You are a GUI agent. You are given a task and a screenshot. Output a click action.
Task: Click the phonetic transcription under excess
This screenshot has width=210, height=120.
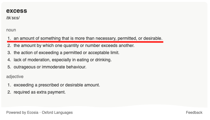[13, 18]
